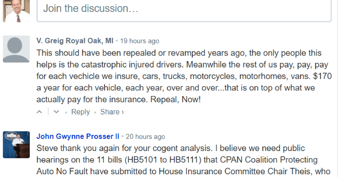Open V. Greig's default gray avatar
The image size is (338, 177).
16,49
